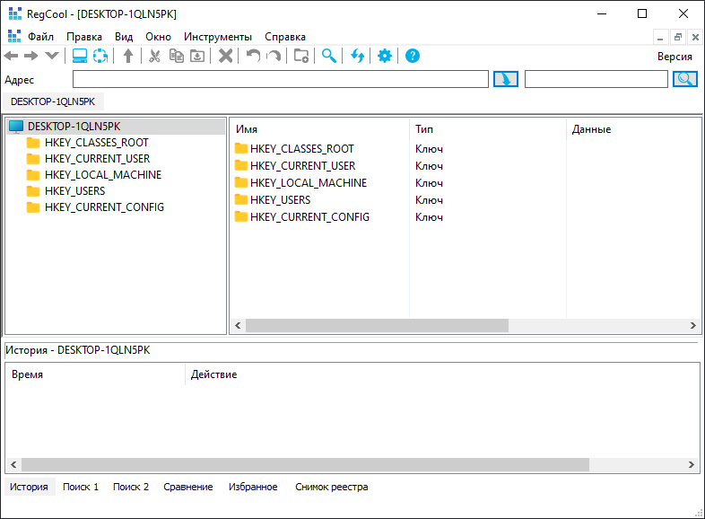705x519 pixels.
Task: Click the Back arrow in toolbar
Action: pyautogui.click(x=11, y=57)
